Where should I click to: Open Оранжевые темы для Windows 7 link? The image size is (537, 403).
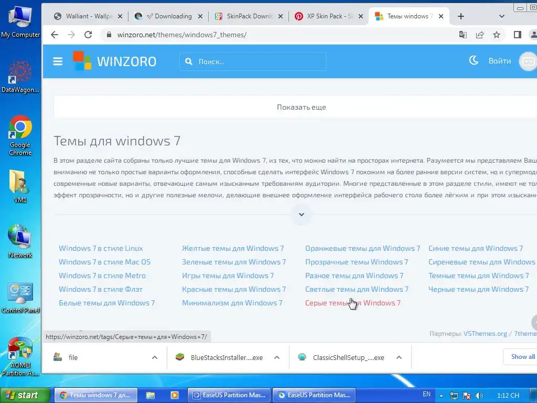[362, 248]
